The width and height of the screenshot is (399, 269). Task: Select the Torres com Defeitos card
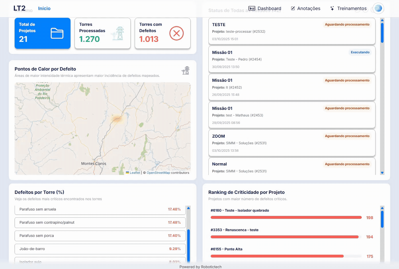tap(163, 33)
